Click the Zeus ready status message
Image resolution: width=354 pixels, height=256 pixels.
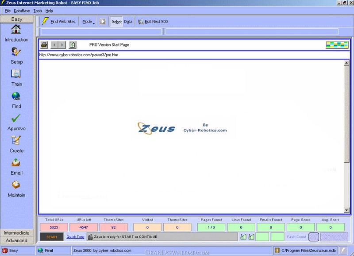click(126, 237)
